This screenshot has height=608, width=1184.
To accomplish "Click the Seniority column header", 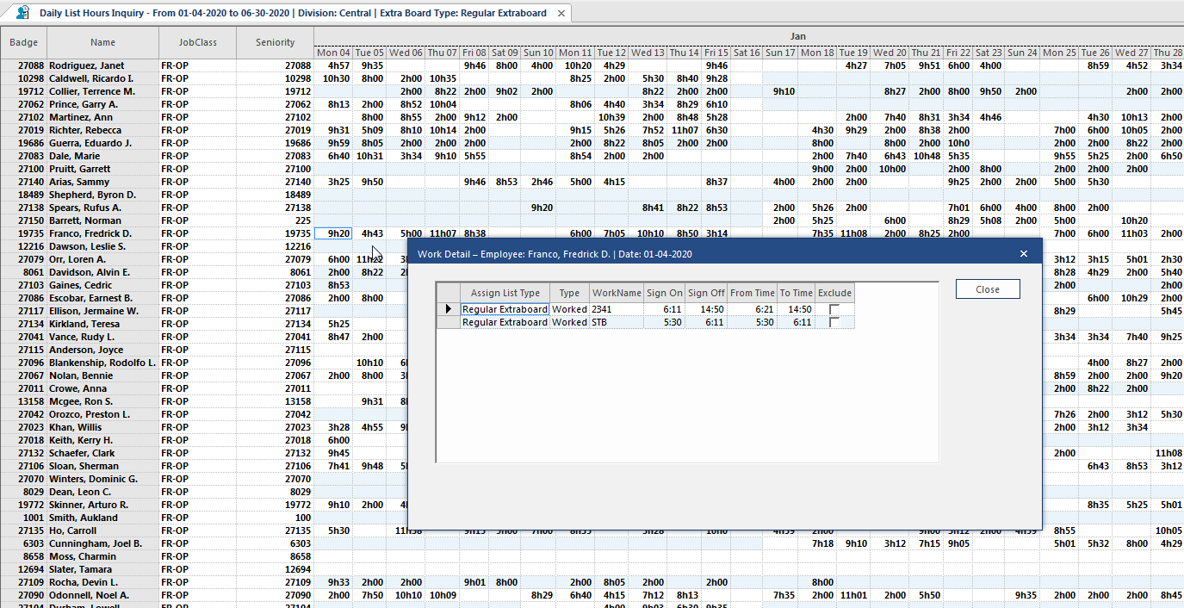I will click(x=274, y=42).
